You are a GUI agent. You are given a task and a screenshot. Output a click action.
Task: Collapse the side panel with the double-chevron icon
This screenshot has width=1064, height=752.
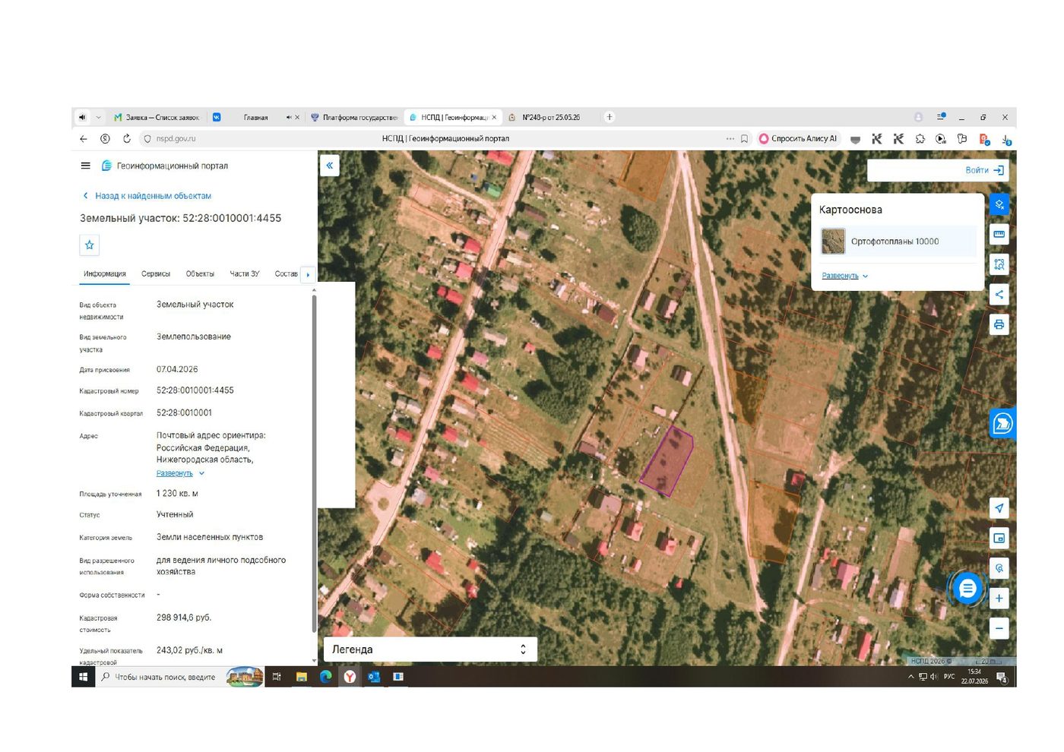point(330,165)
